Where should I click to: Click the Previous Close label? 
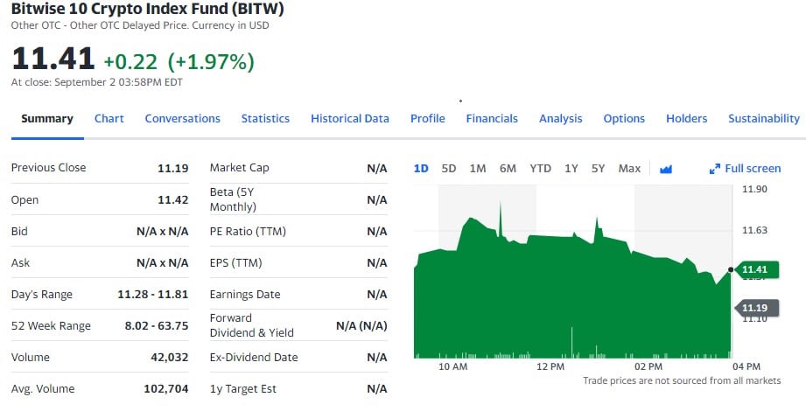48,167
